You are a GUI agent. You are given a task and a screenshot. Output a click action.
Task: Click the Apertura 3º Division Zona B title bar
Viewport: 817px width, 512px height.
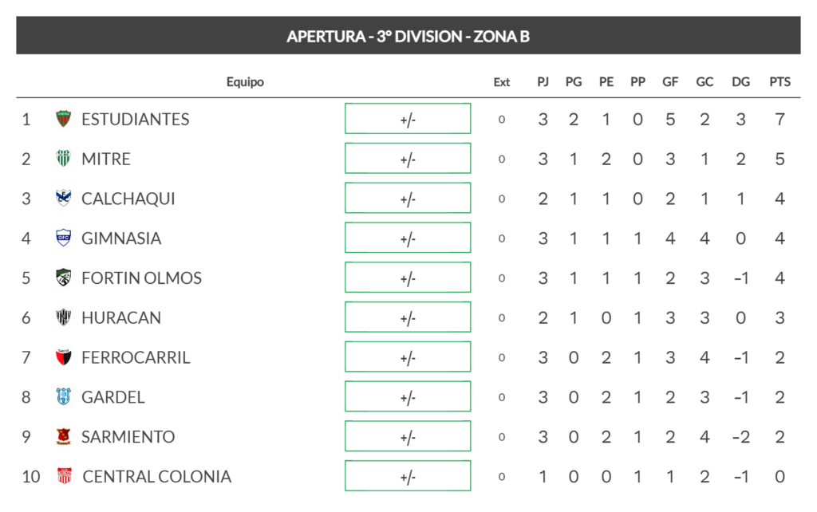pos(408,36)
